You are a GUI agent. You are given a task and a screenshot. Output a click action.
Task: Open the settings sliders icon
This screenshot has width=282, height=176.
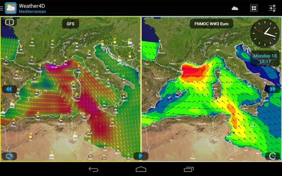point(272,8)
